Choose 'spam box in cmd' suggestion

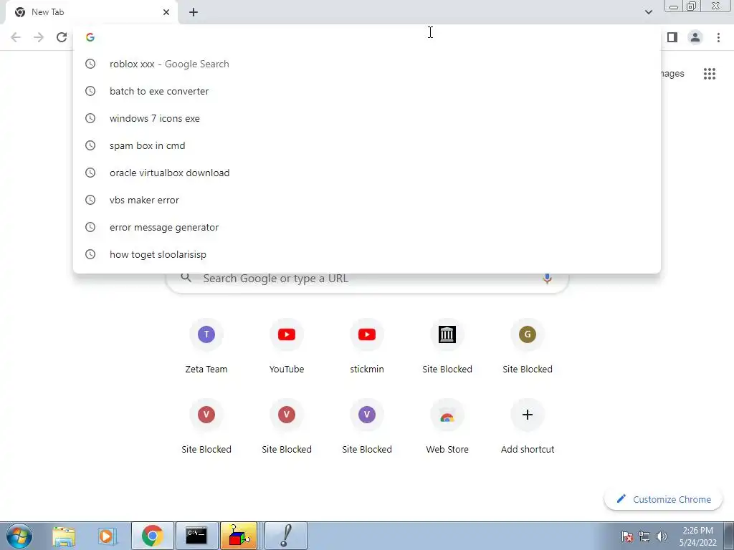point(366,145)
